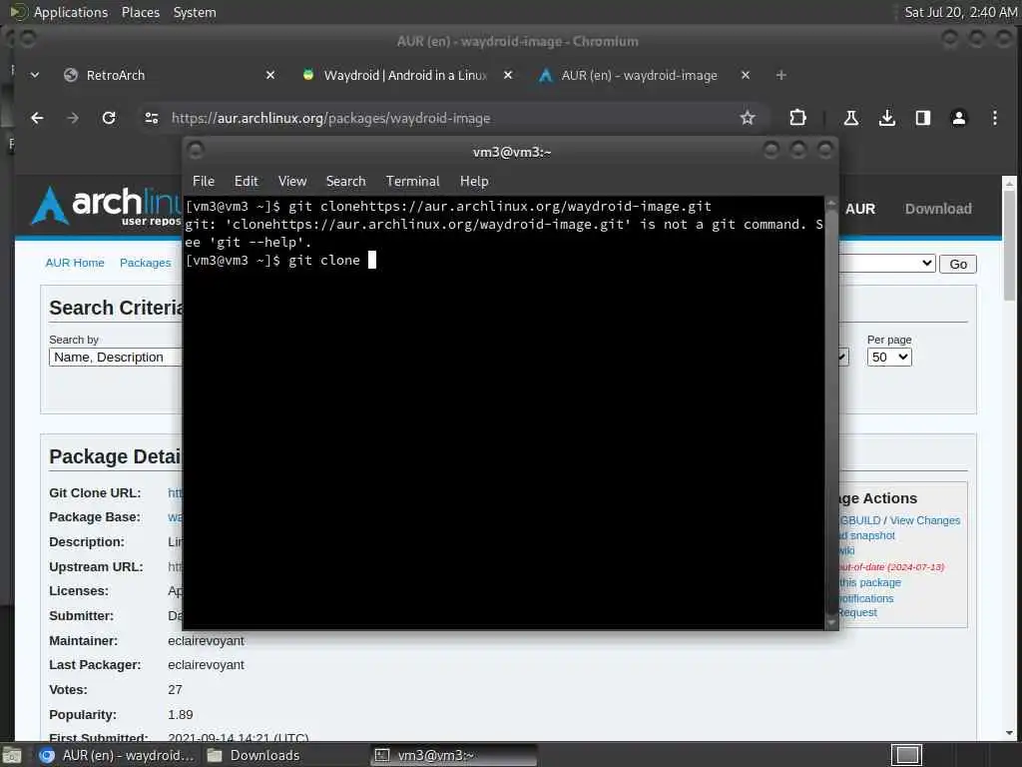Open the Per page 50 dropdown

[889, 358]
